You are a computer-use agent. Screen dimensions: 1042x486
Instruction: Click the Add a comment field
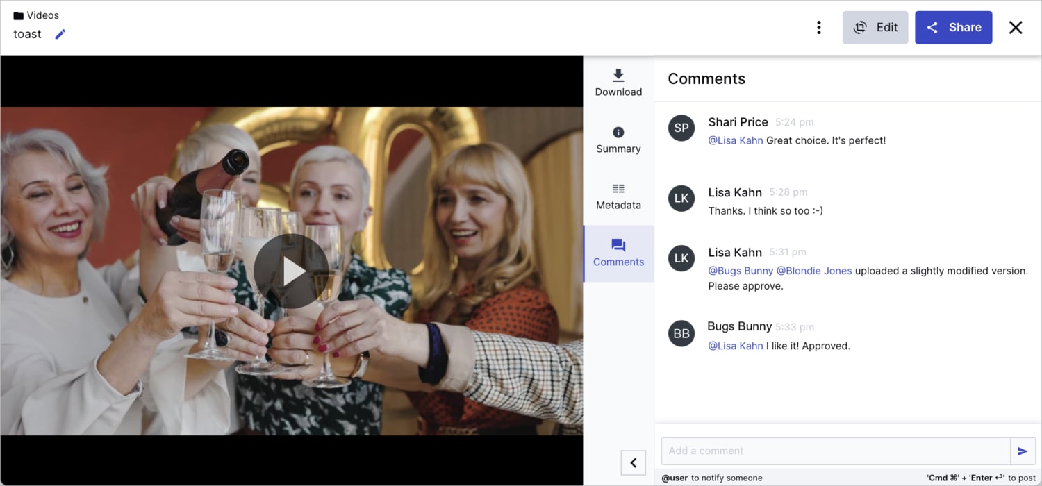point(836,451)
